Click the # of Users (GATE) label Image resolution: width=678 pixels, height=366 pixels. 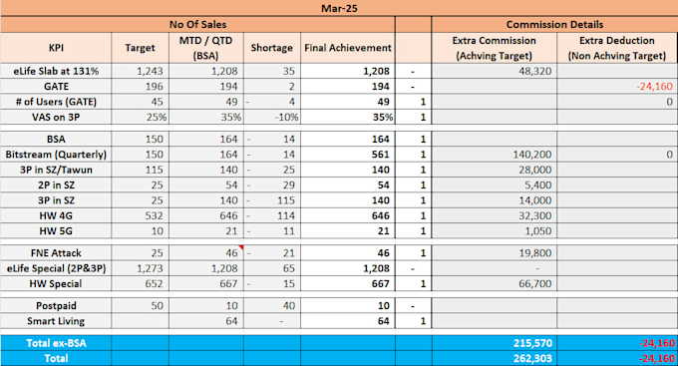[56, 102]
